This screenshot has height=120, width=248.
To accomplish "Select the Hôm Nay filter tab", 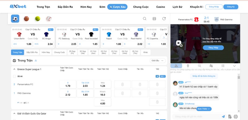I will coord(46,52).
